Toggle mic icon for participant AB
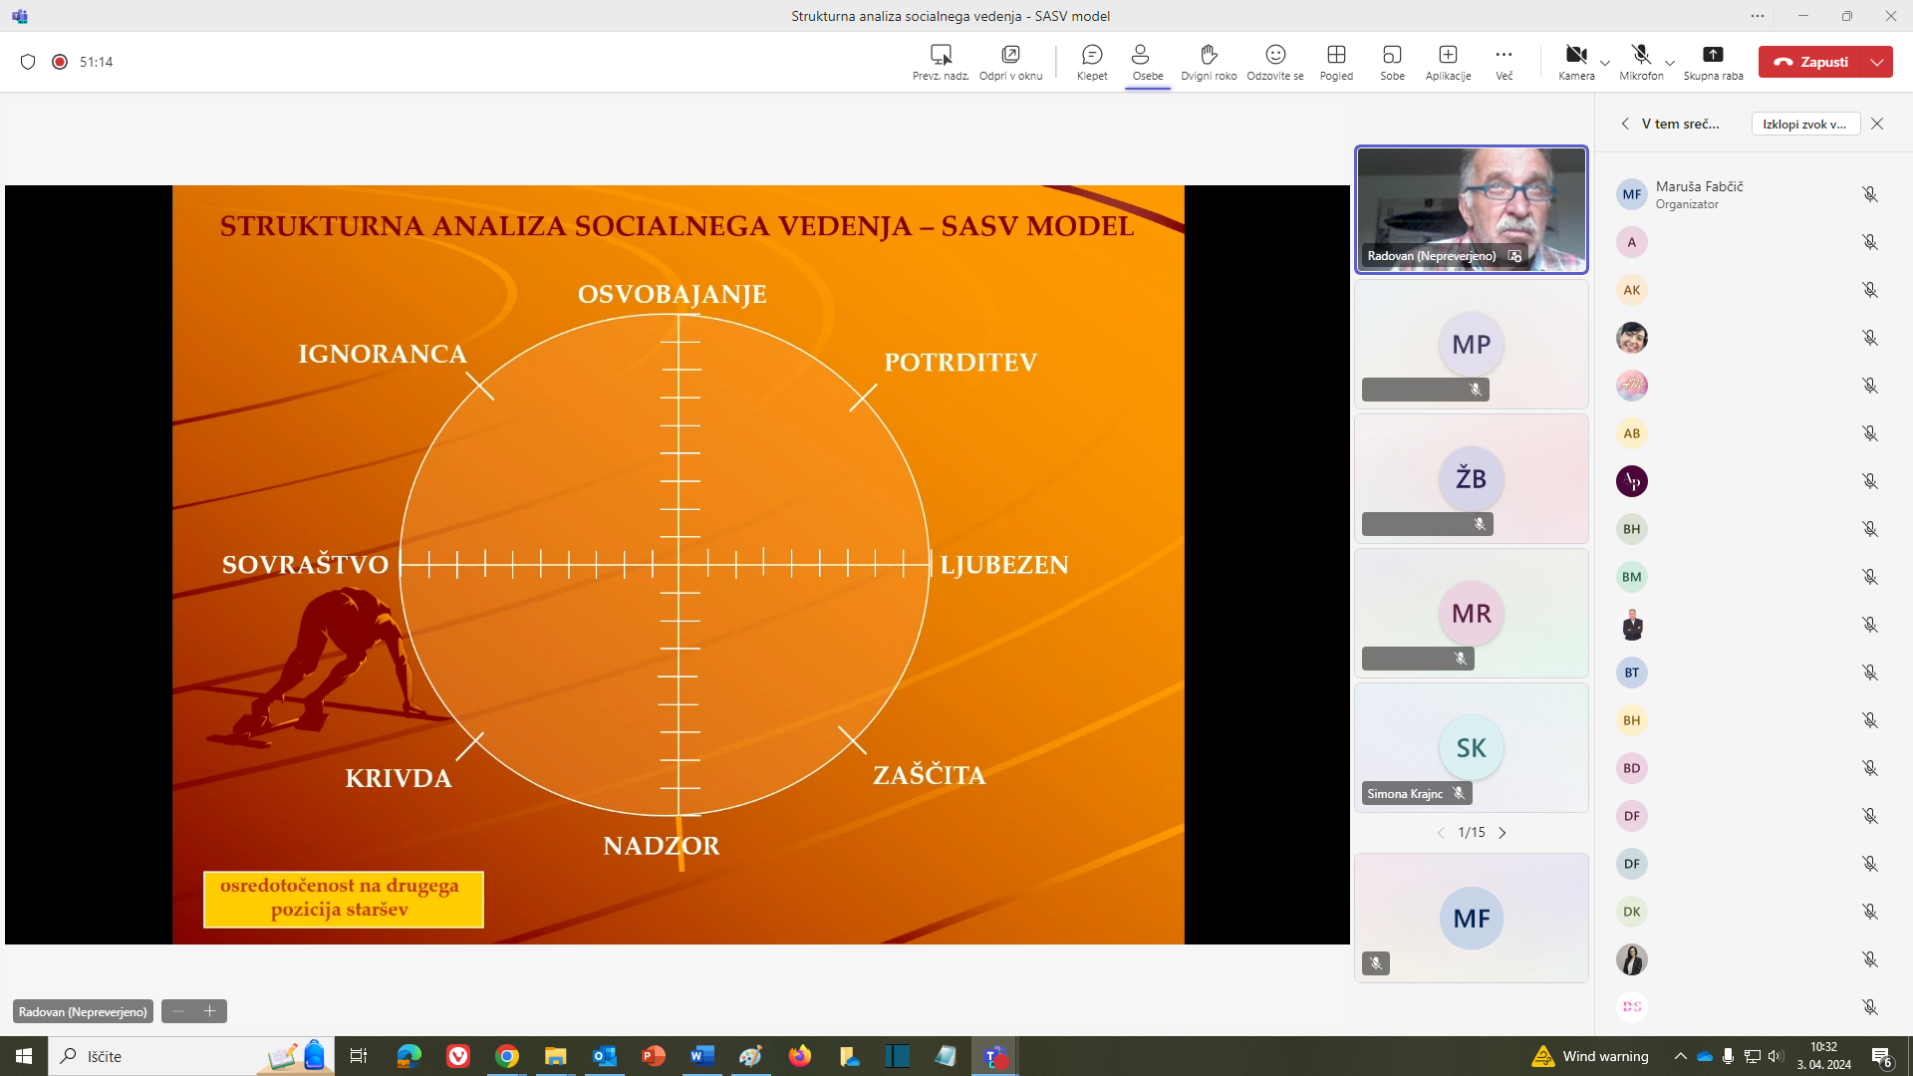 1870,433
